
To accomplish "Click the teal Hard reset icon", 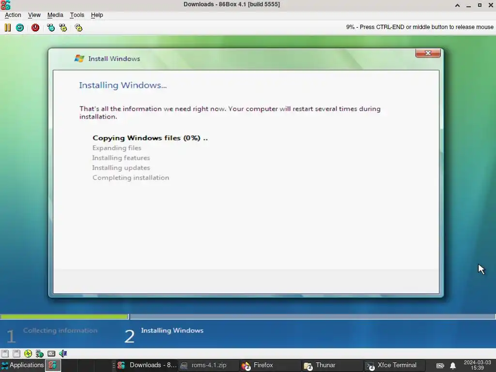I will [19, 28].
